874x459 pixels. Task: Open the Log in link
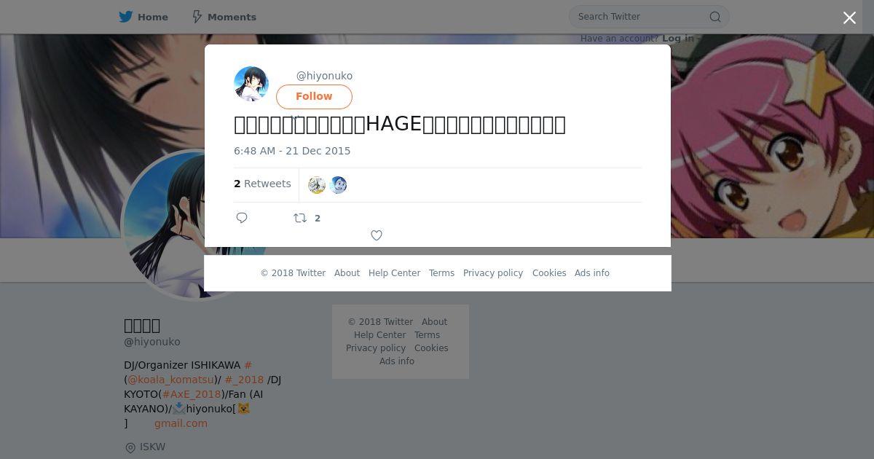tap(678, 38)
